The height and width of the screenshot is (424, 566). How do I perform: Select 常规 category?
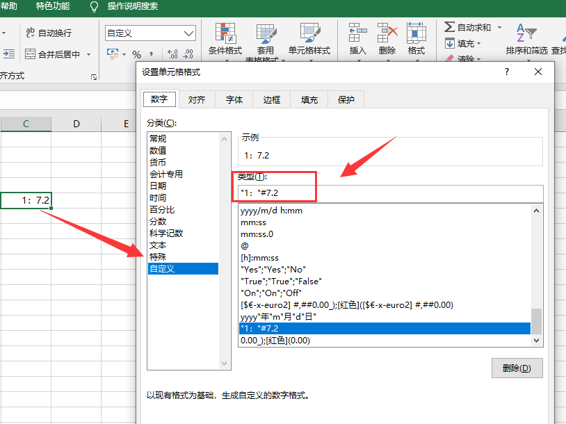point(183,138)
